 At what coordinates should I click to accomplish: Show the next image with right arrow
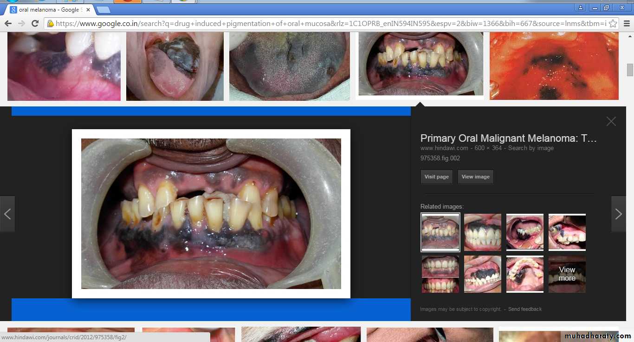618,214
